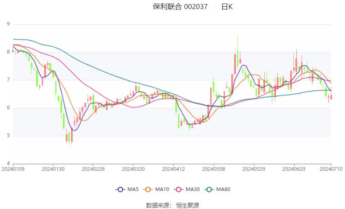Select the 20240412 date axis label

[173, 169]
